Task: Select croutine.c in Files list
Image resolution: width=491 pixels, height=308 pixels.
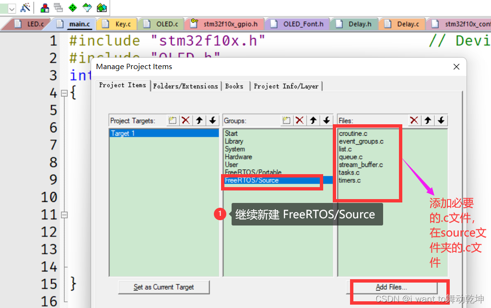Action: (x=353, y=133)
